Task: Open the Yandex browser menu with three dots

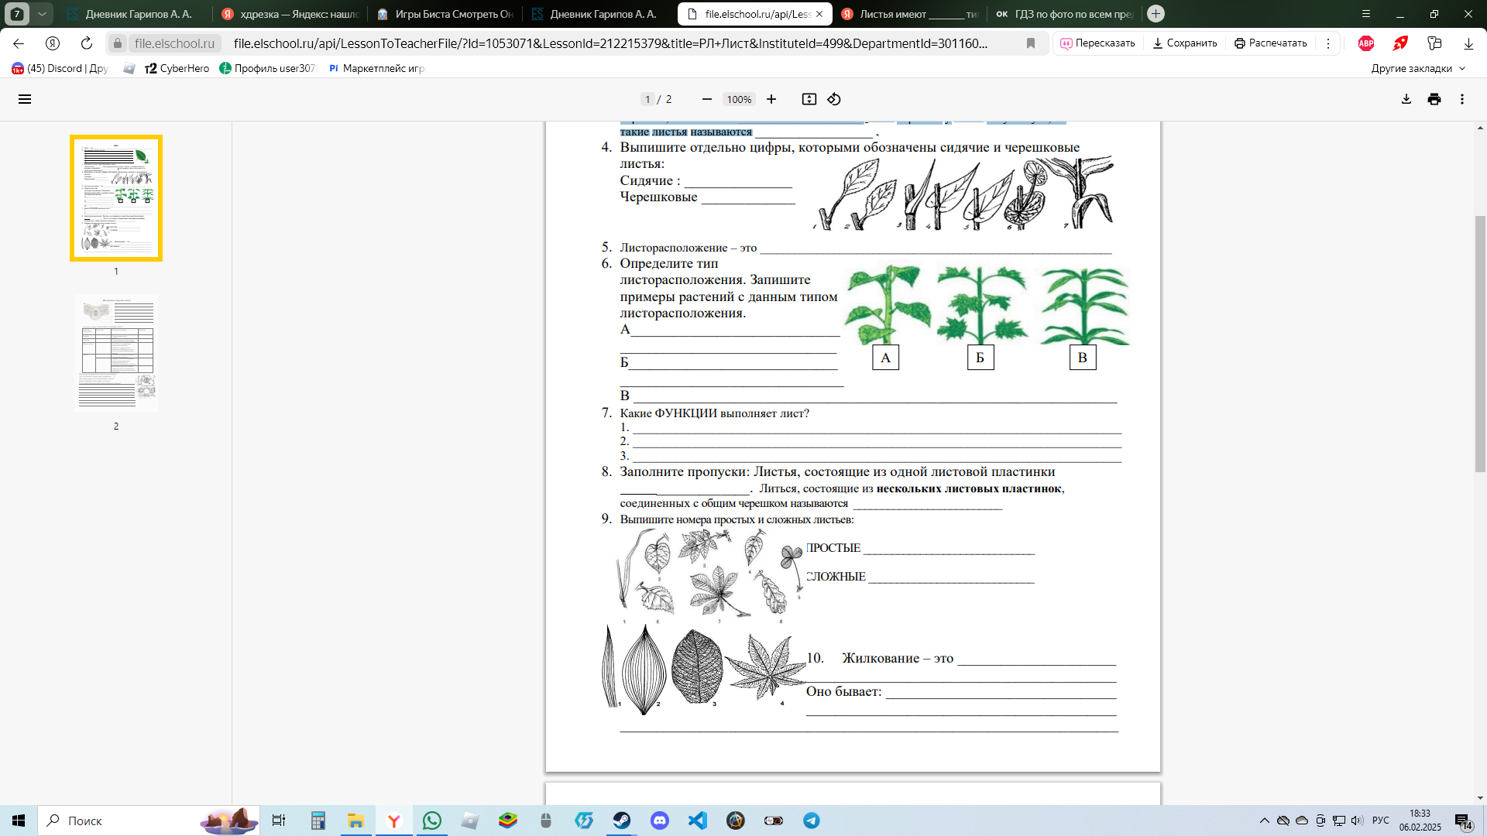Action: coord(1328,43)
